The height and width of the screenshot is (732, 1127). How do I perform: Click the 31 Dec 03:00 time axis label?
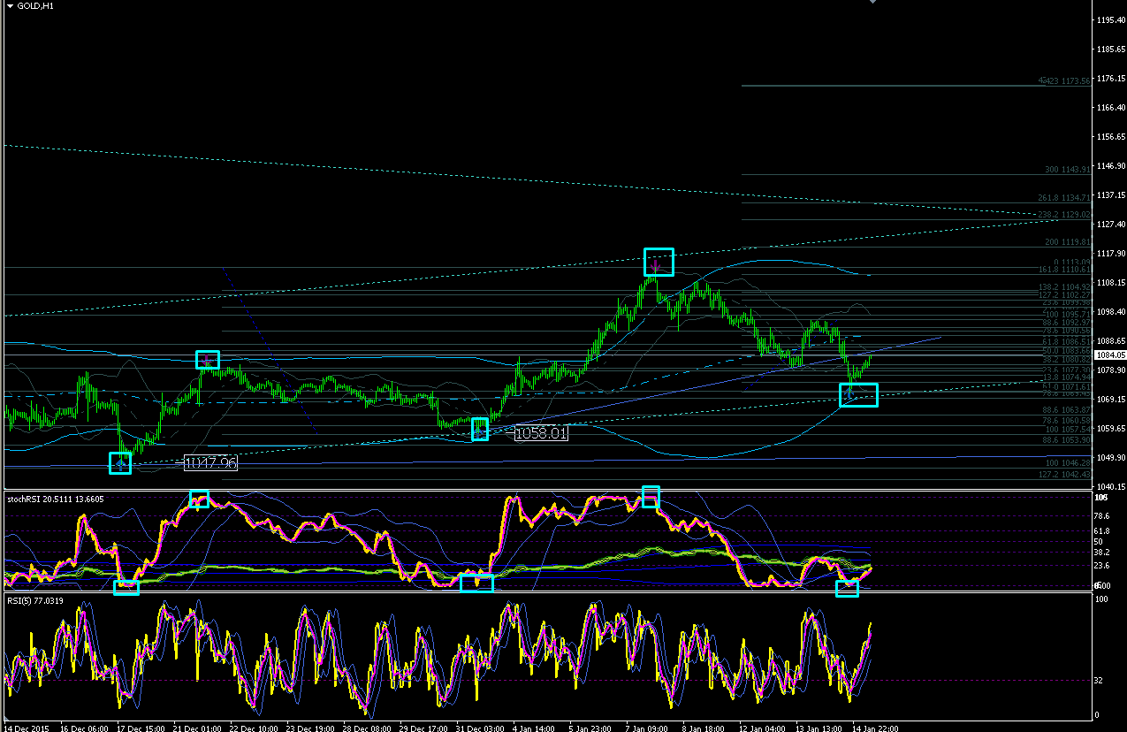click(x=478, y=728)
